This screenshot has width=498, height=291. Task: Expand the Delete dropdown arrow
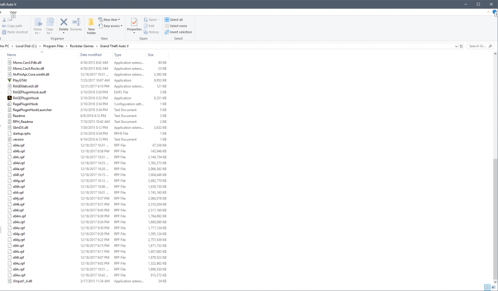point(64,33)
